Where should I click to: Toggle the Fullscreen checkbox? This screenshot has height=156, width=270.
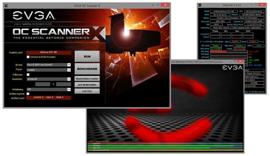[x=28, y=74]
